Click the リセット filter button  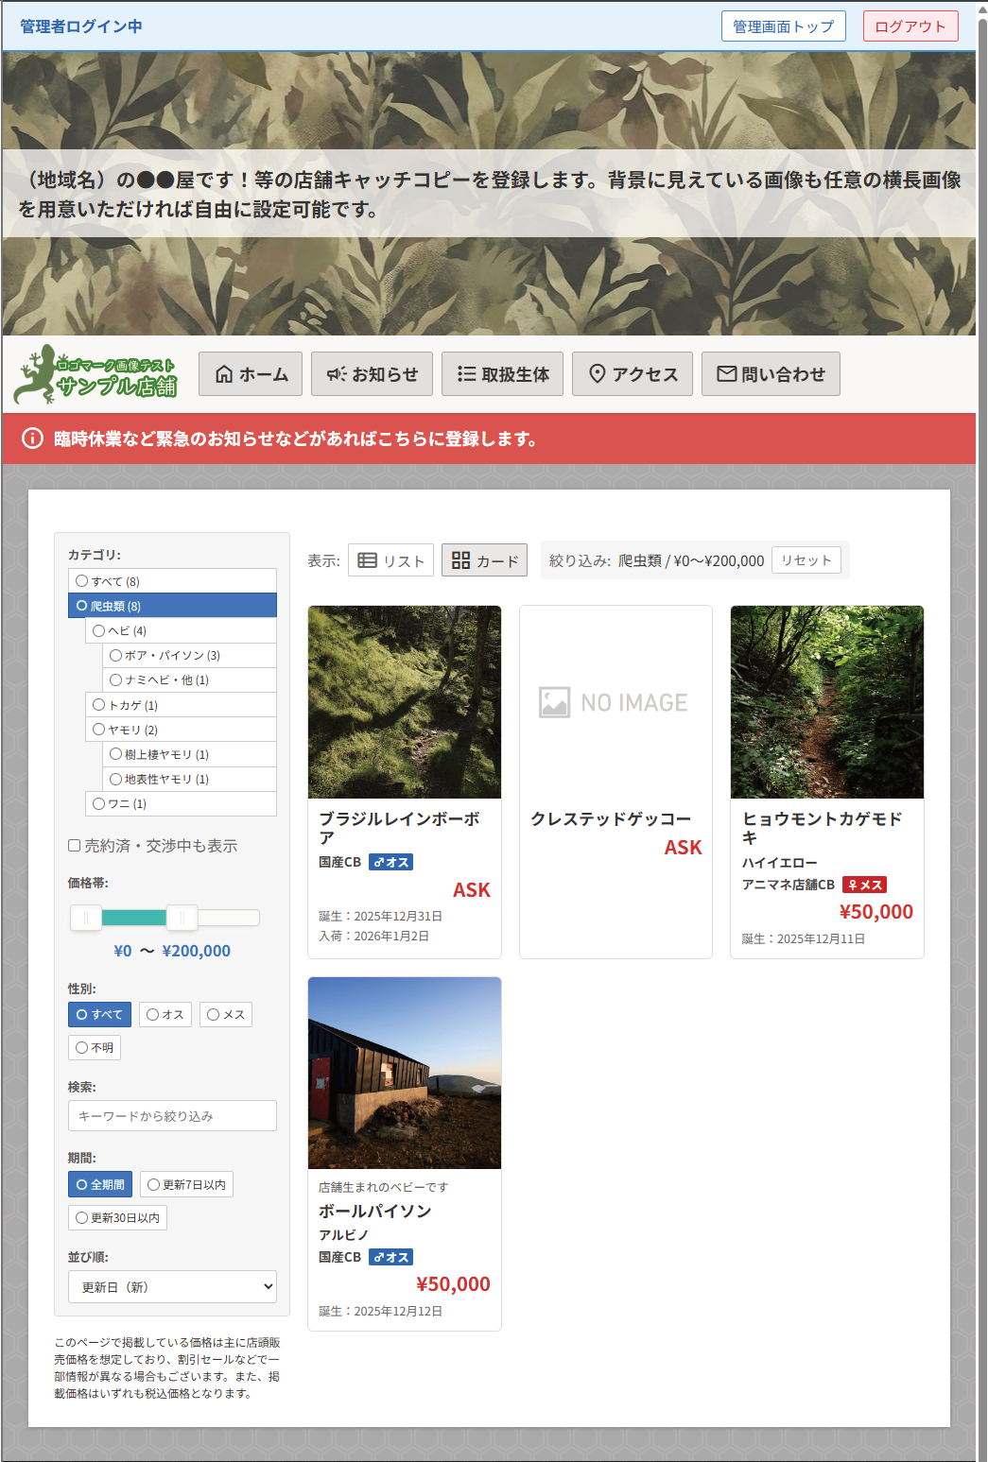(x=806, y=560)
